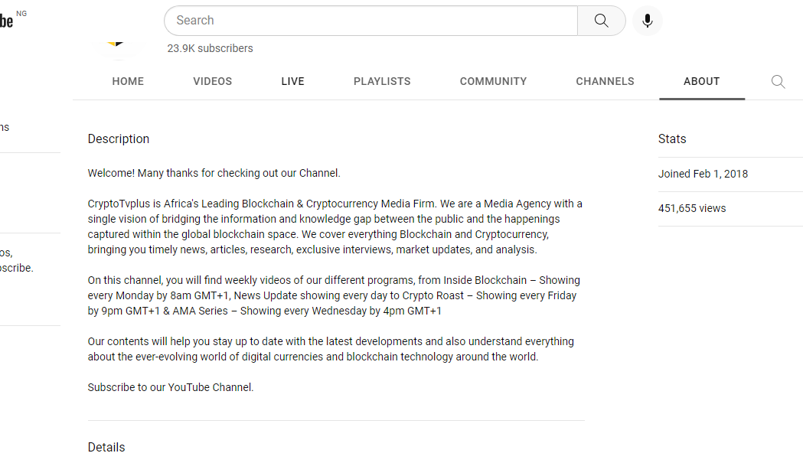Screen dimensions: 803x476
Task: Activate voice search microphone icon
Action: [x=648, y=21]
